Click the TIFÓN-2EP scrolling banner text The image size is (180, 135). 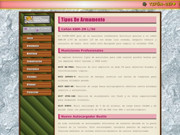point(164,4)
